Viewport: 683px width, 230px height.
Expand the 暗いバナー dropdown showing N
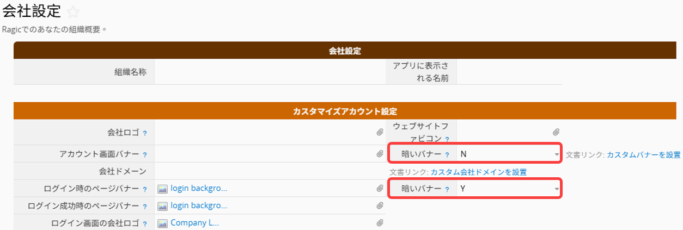click(509, 154)
